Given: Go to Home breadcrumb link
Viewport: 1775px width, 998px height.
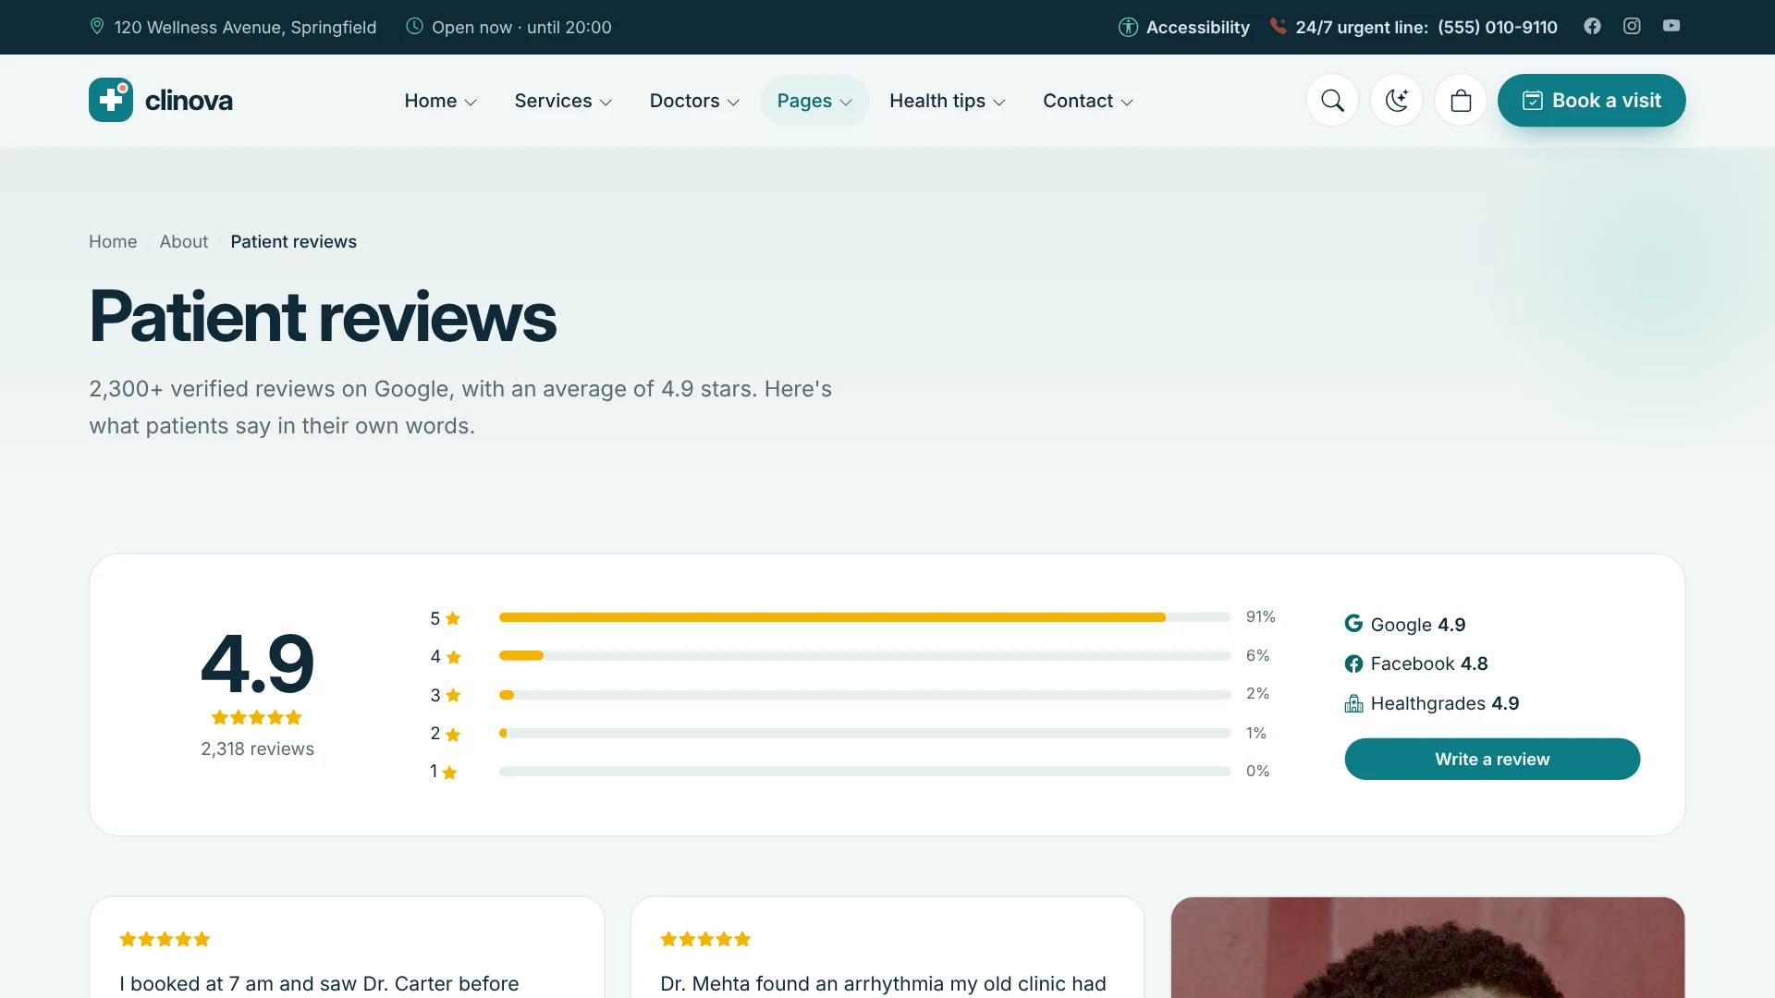Looking at the screenshot, I should click(113, 241).
